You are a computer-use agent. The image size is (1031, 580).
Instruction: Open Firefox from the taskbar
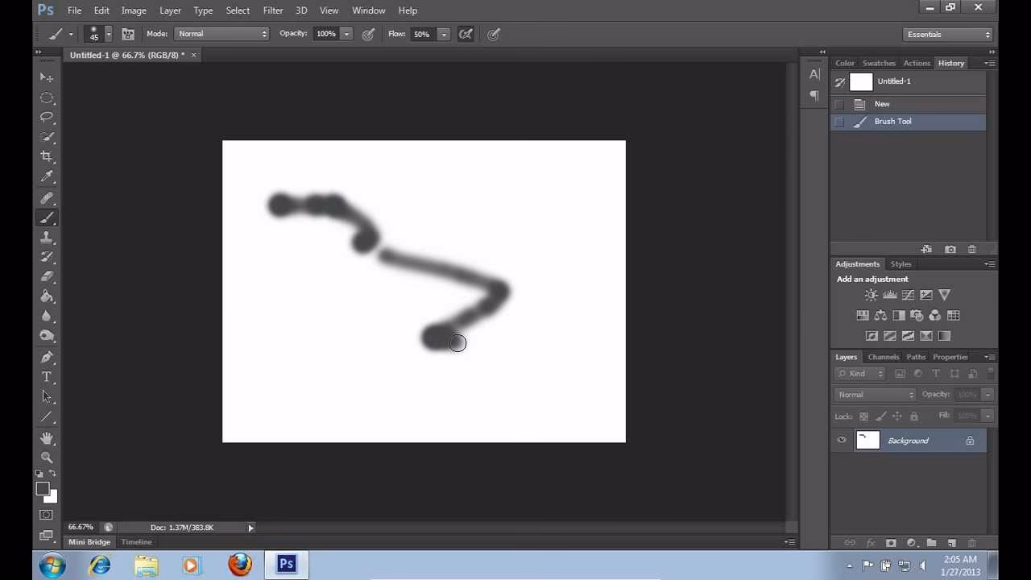pyautogui.click(x=239, y=564)
